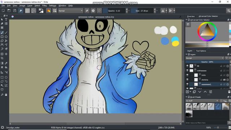Collapse the Layers docker header
This screenshot has width=231, height=130.
coord(186,55)
